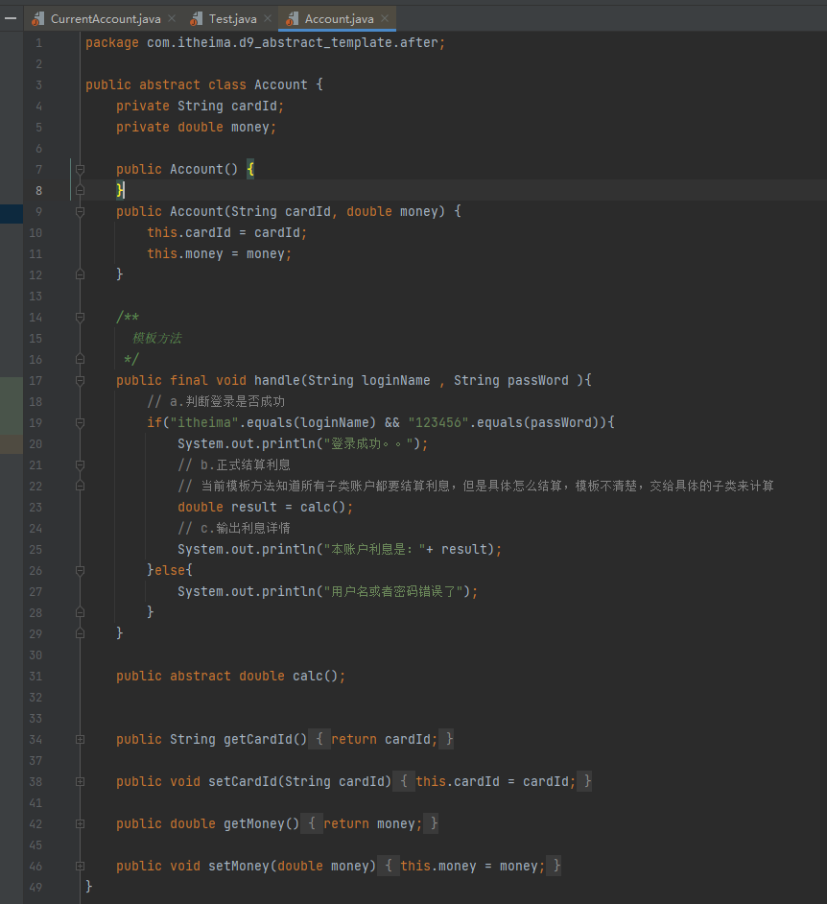Close the Test.java tab
This screenshot has width=827, height=904.
point(268,18)
